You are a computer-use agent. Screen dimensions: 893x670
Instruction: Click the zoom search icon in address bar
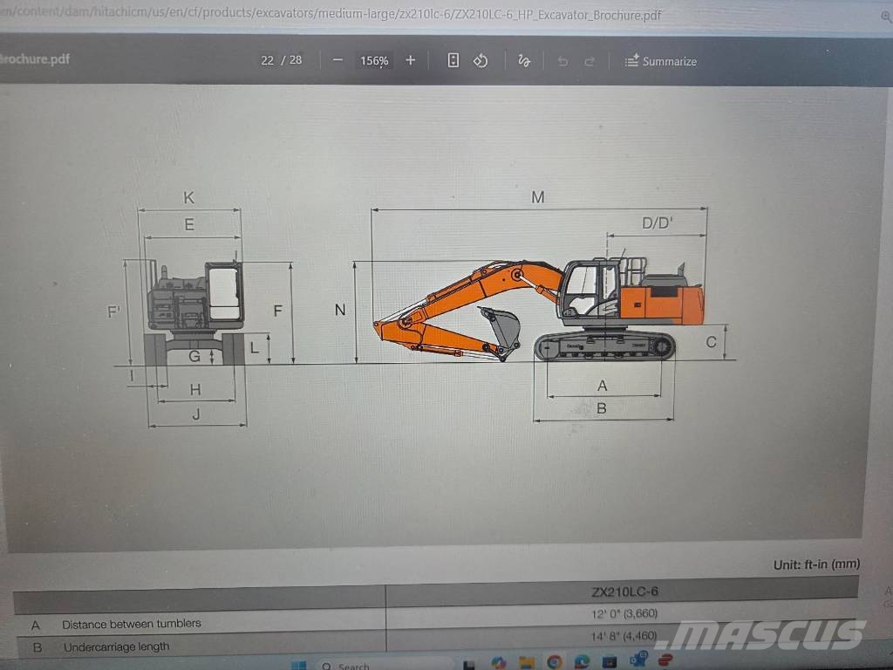886,16
